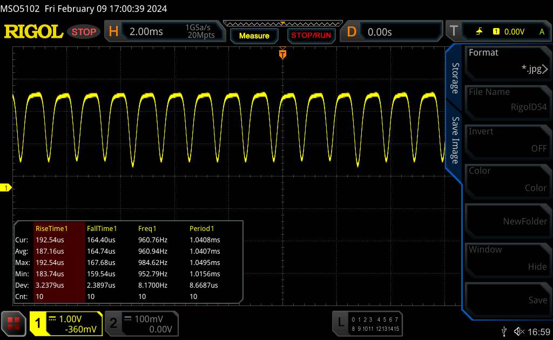Image resolution: width=553 pixels, height=340 pixels.
Task: Click the Cur RiseTime value 192.54us
Action: (50, 240)
